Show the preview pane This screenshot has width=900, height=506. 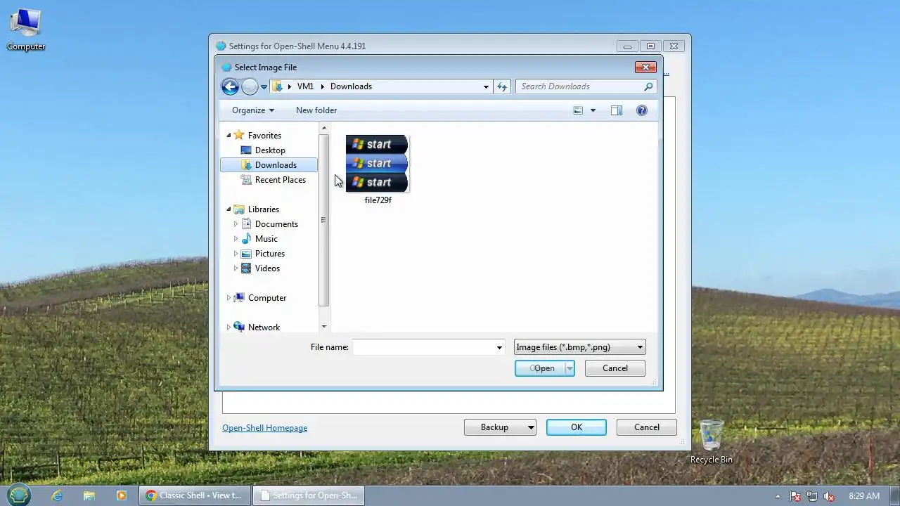click(617, 110)
